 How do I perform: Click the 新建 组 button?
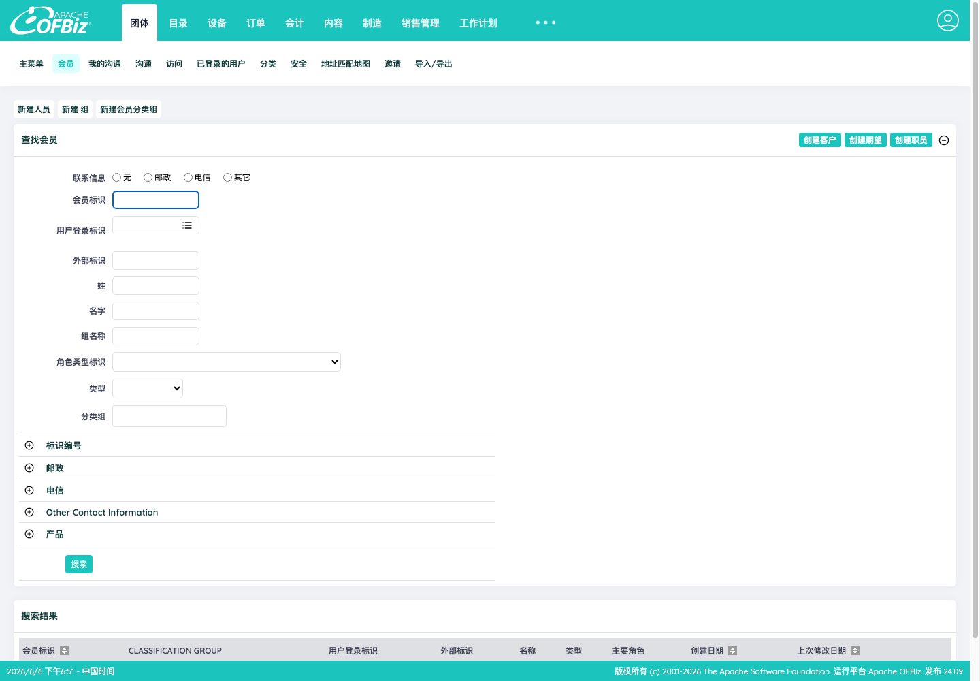pyautogui.click(x=76, y=110)
